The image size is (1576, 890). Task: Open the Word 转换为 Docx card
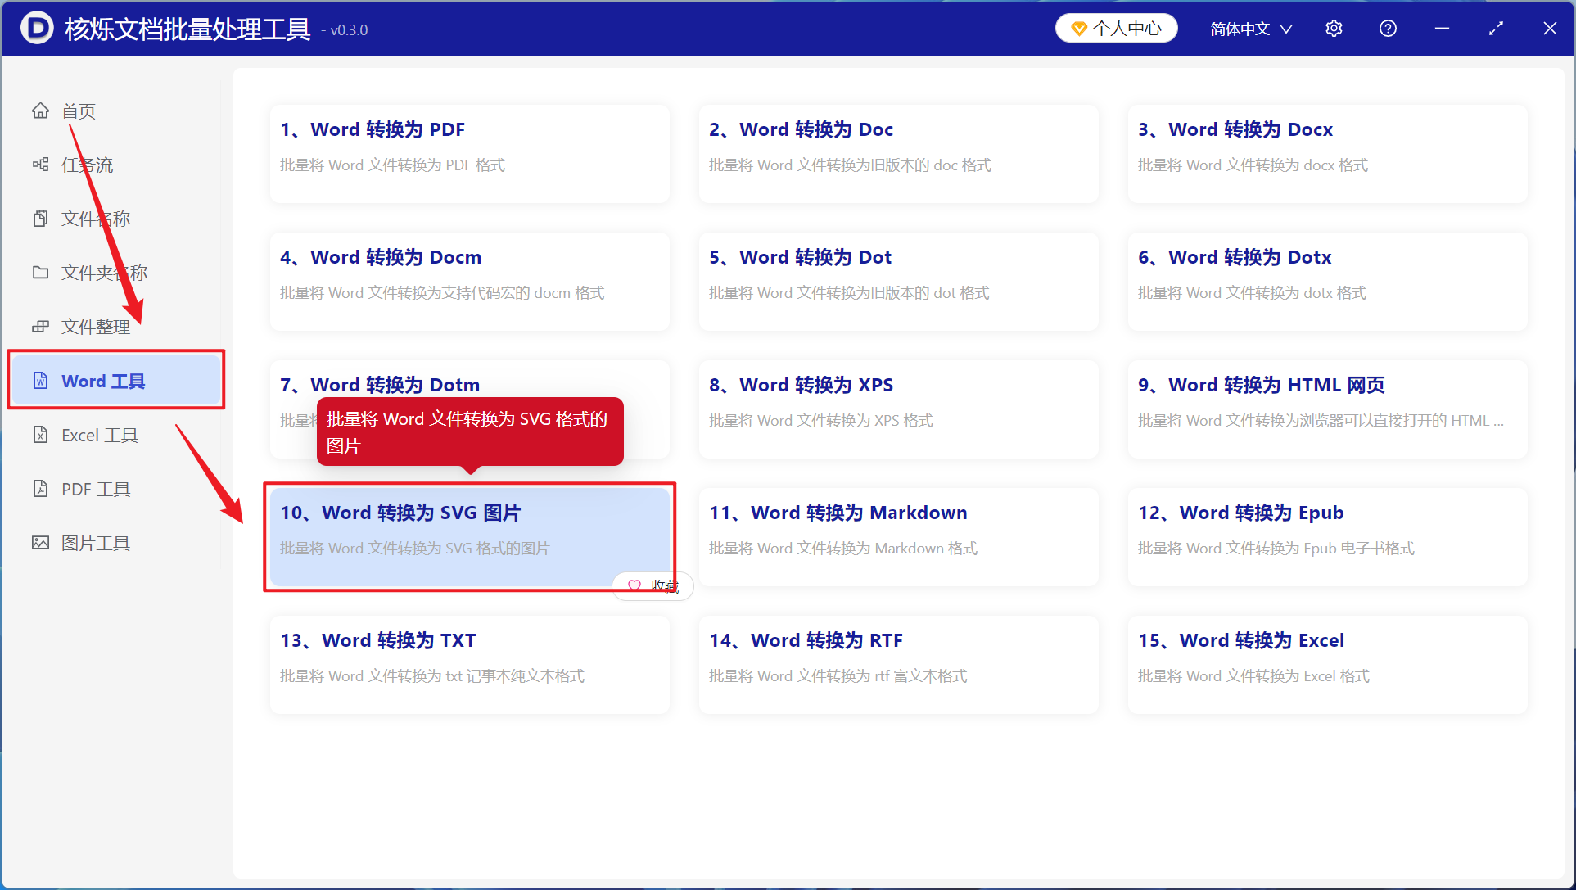1328,154
